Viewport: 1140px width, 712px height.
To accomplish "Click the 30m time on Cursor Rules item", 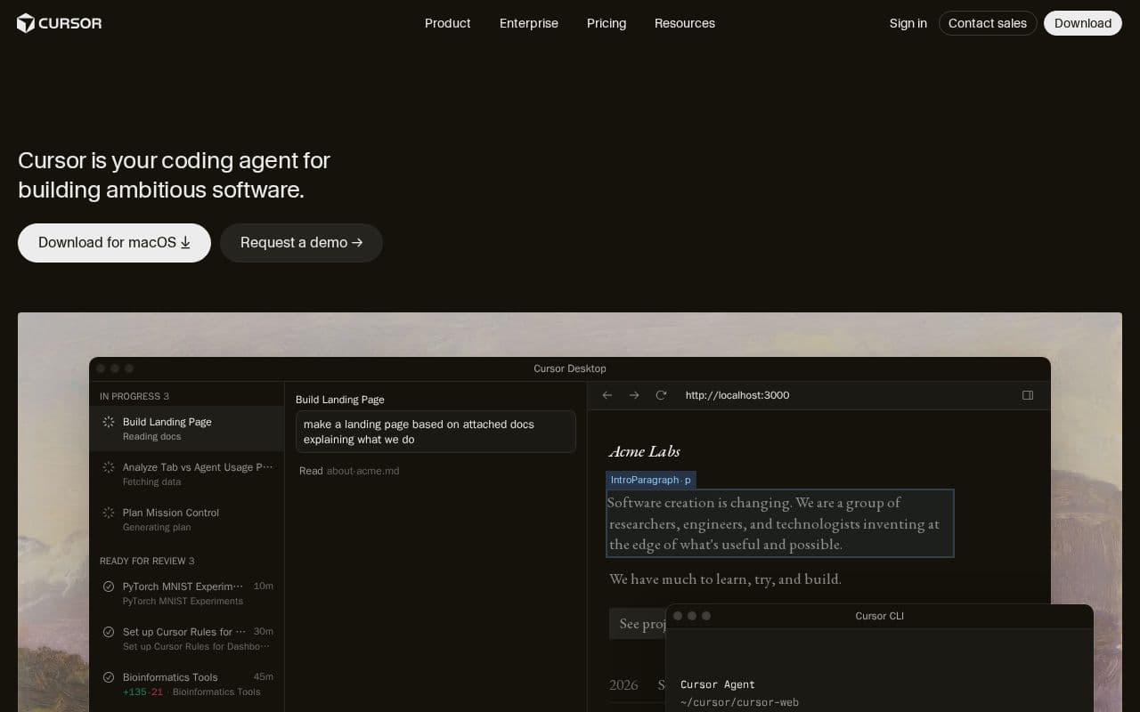I will [x=264, y=632].
